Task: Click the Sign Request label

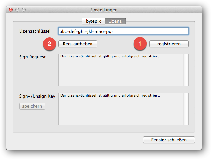Action: click(x=32, y=57)
